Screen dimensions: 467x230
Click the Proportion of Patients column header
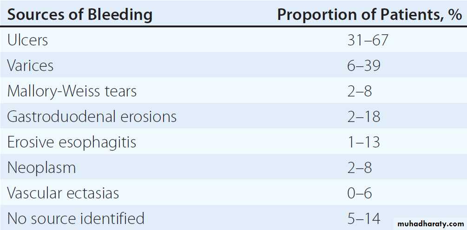tap(369, 14)
